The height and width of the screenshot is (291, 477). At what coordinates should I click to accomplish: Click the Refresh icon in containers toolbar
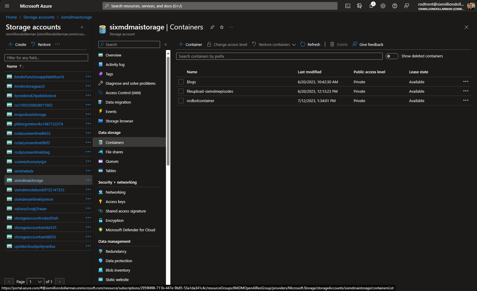pyautogui.click(x=303, y=44)
